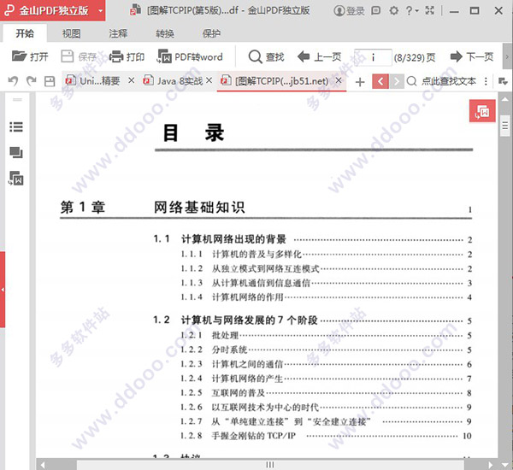The height and width of the screenshot is (470, 513).
Task: Close the Java 8实战 document tab
Action: point(209,80)
